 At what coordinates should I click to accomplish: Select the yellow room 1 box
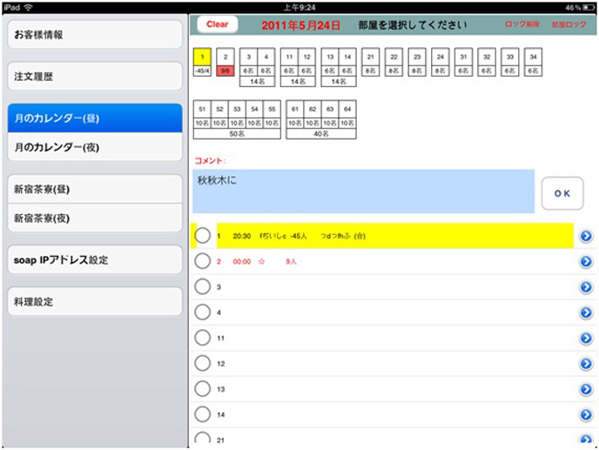coord(202,56)
